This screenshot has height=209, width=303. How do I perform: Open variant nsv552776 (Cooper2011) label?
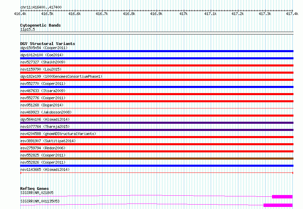[43, 98]
